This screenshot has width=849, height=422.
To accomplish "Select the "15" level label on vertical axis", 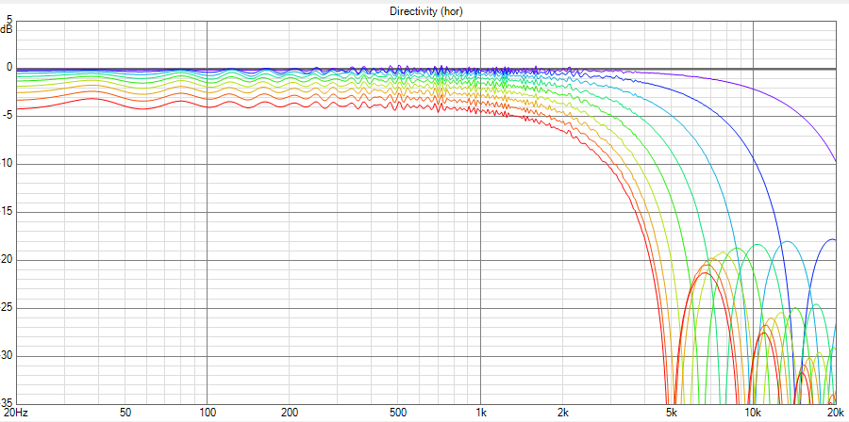I will 8,212.
